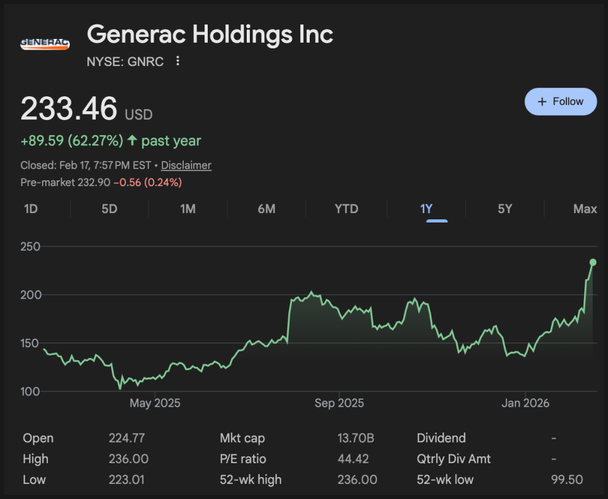Open the three-dot more options menu
Screen dimensions: 608x499
click(x=178, y=61)
